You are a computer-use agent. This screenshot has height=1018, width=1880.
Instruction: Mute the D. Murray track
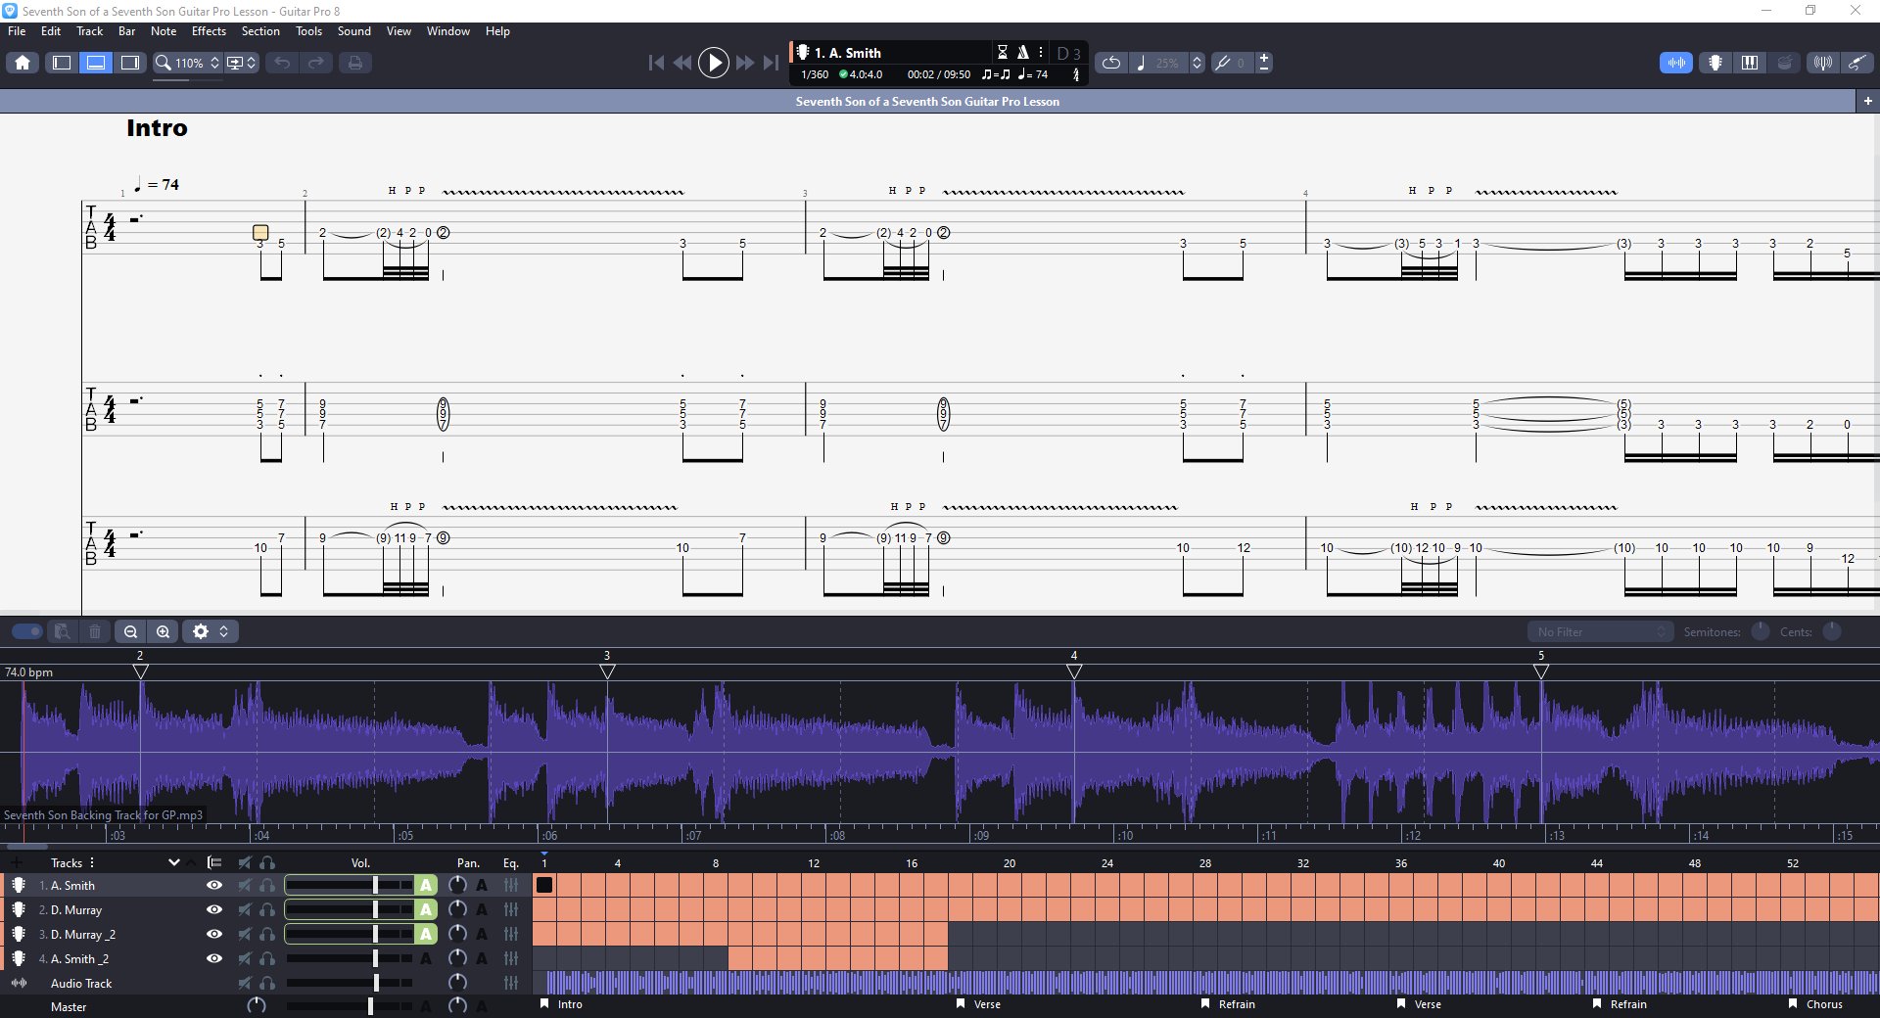(245, 909)
